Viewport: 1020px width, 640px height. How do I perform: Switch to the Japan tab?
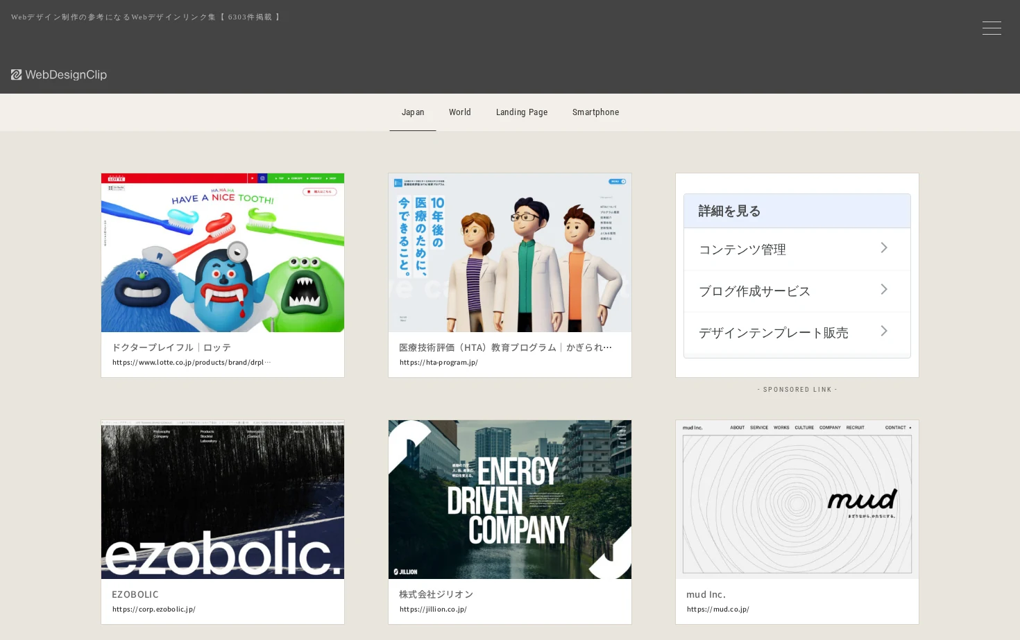[413, 112]
